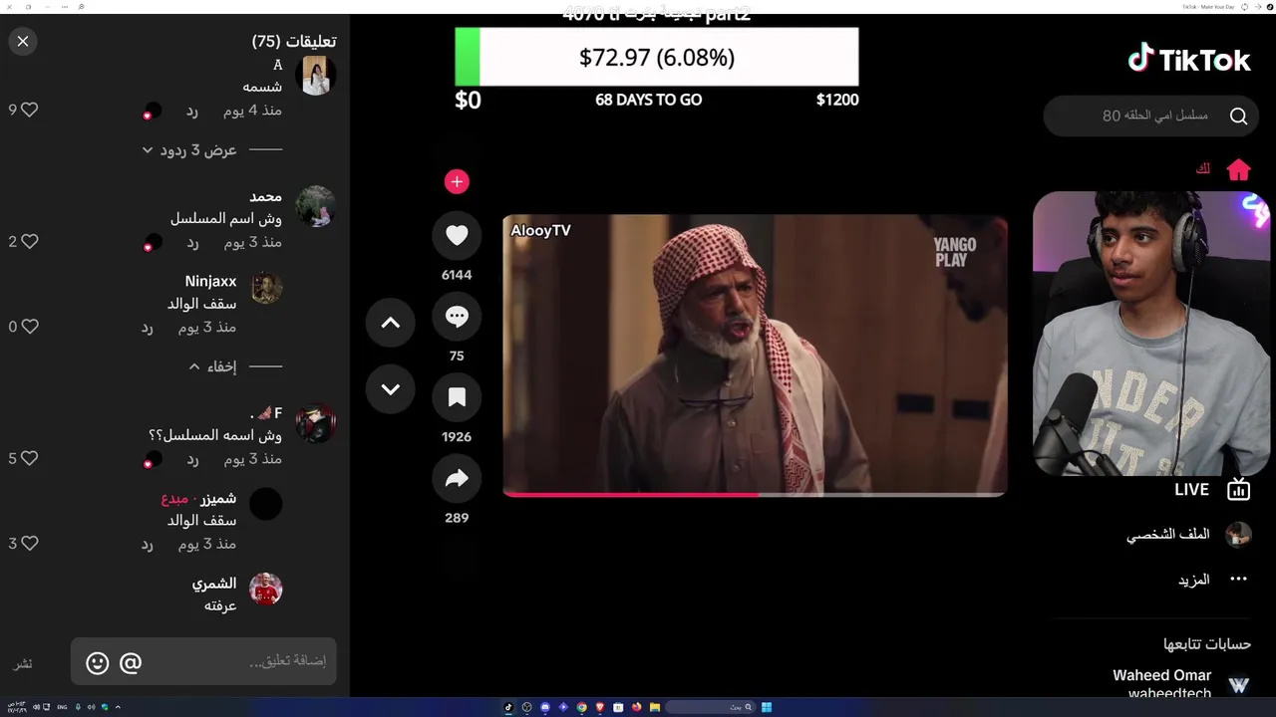Viewport: 1276px width, 717px height.
Task: Open the comments speech-bubble button
Action: (457, 317)
